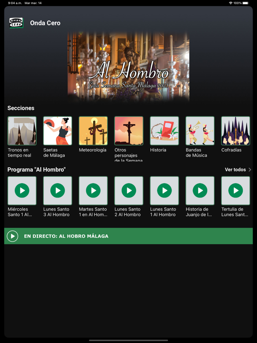Open Ver todos link
This screenshot has width=257, height=343.
coord(235,170)
